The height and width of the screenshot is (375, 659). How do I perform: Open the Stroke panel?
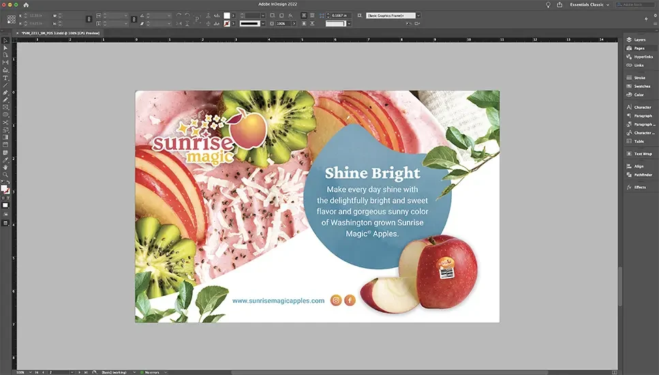click(x=640, y=78)
